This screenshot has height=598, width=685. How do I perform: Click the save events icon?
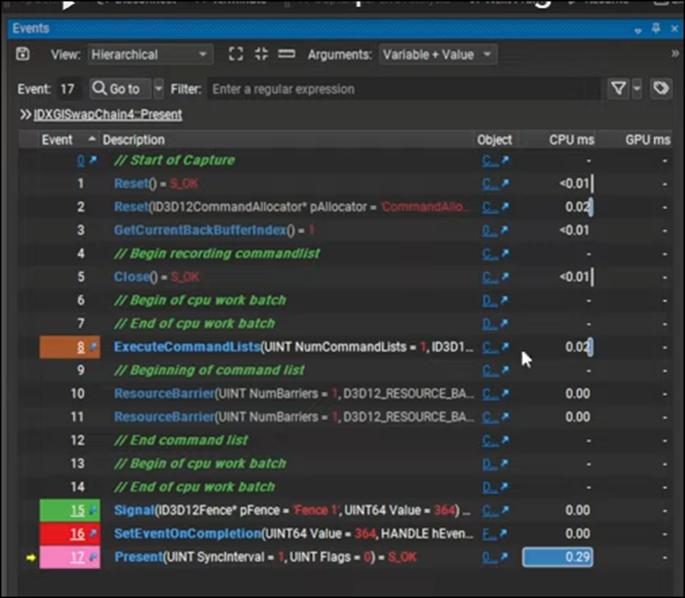coord(23,55)
